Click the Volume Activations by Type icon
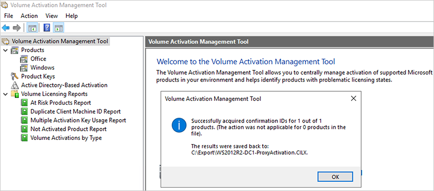This screenshot has height=191, width=434. [25, 138]
